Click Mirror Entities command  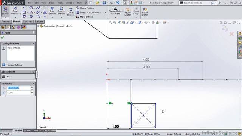coord(85,8)
